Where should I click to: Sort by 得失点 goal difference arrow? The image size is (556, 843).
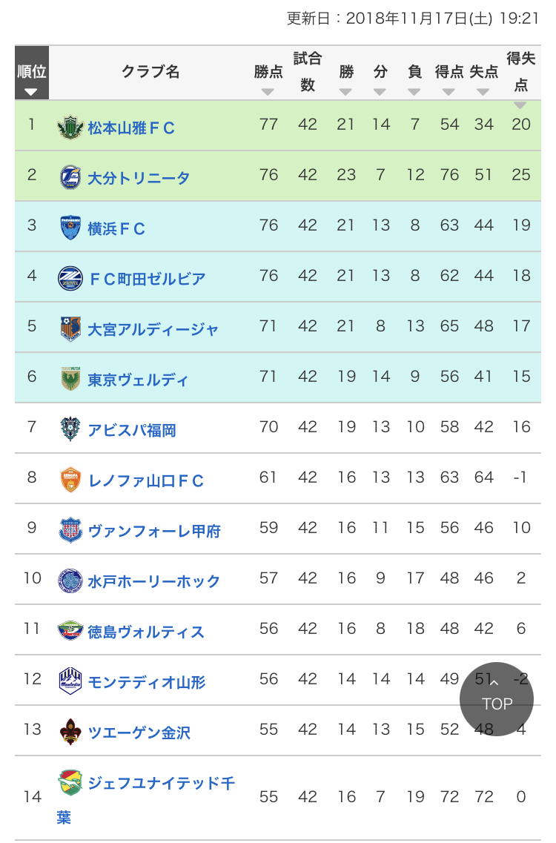click(520, 105)
